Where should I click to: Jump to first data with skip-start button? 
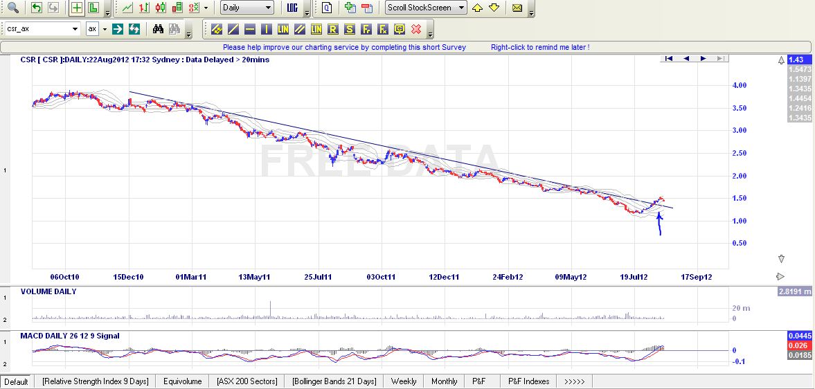click(x=669, y=59)
